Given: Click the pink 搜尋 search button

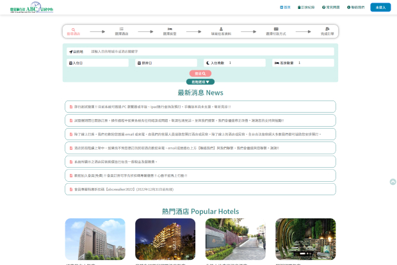Looking at the screenshot, I should 200,74.
